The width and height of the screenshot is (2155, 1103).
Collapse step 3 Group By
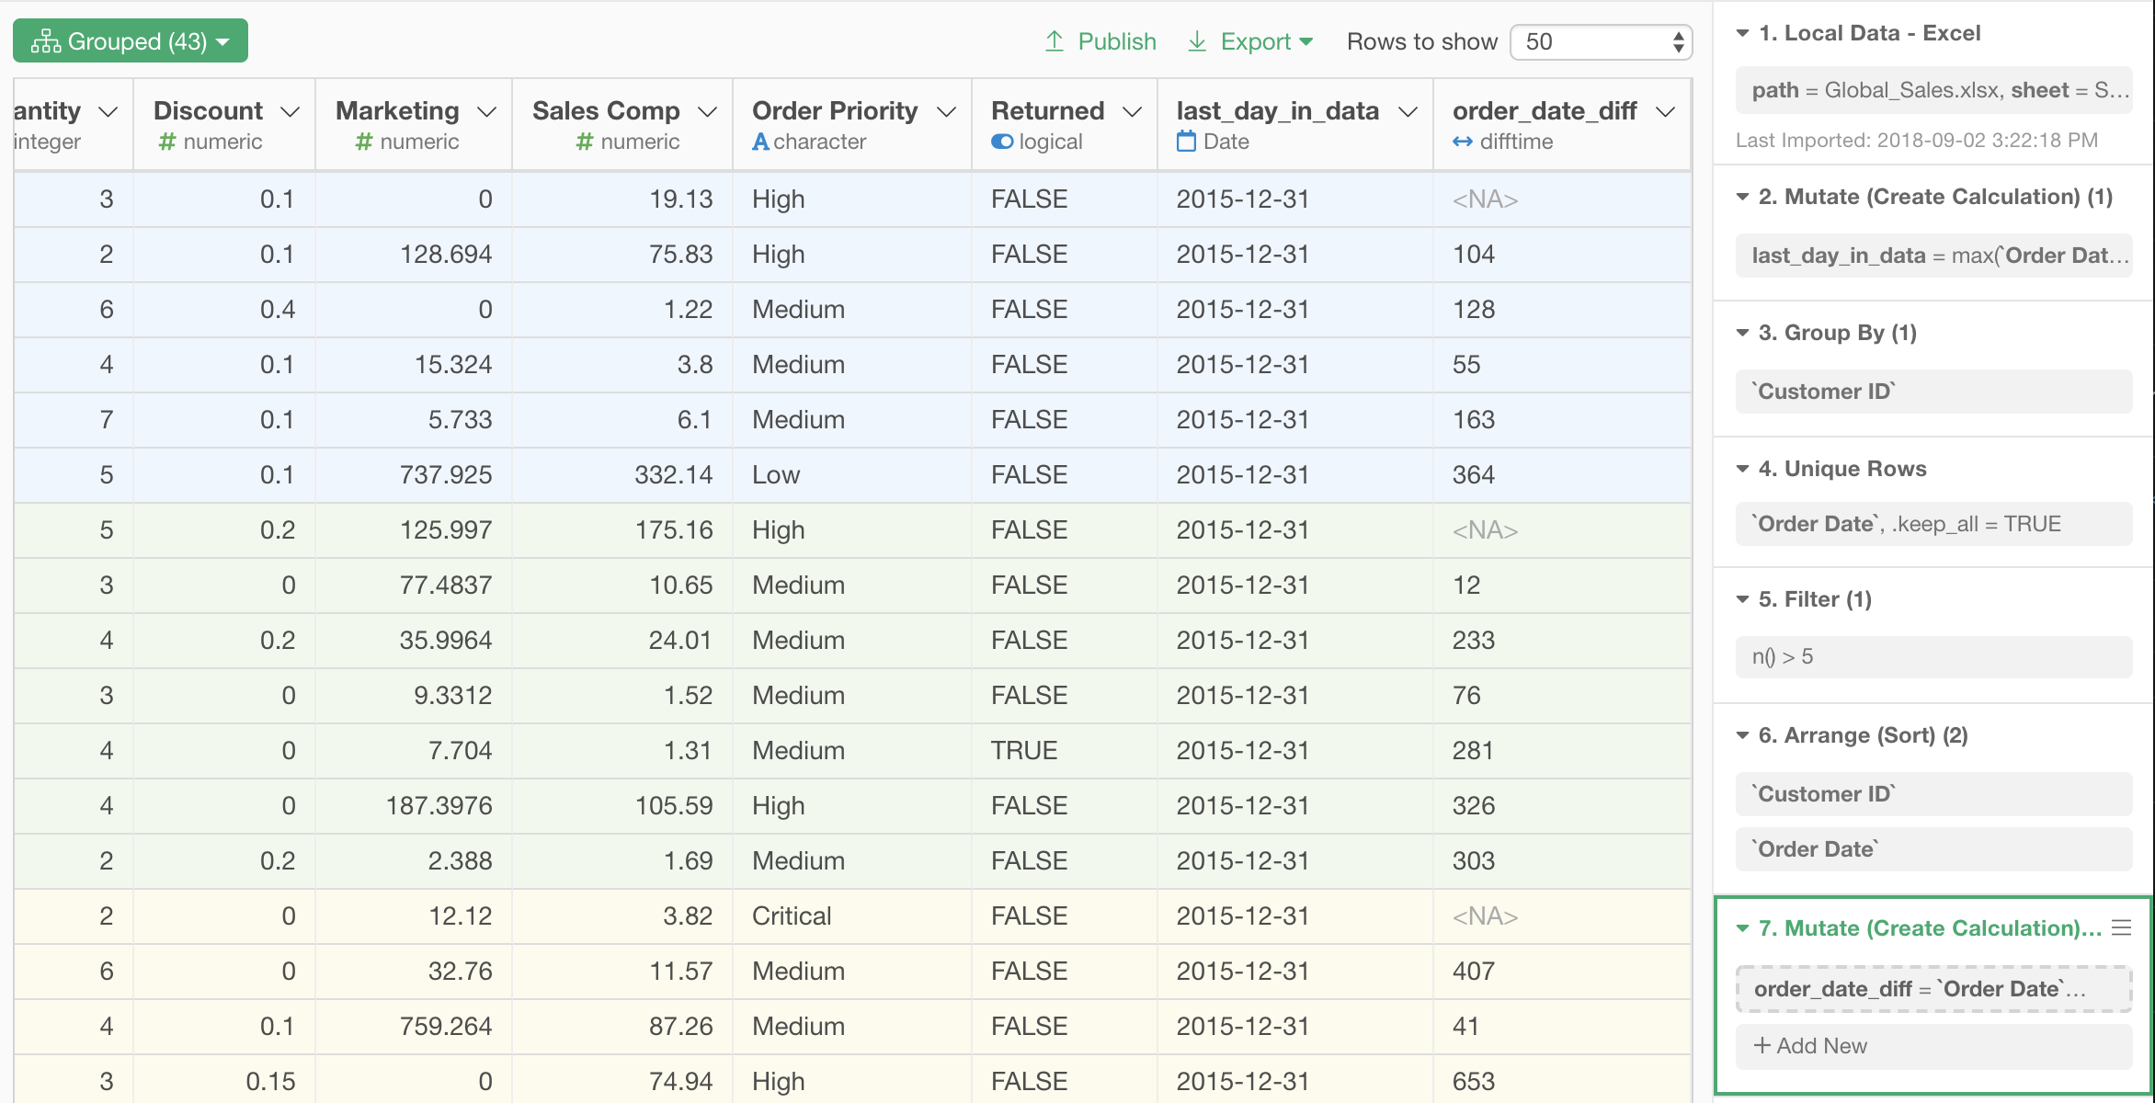[x=1742, y=333]
